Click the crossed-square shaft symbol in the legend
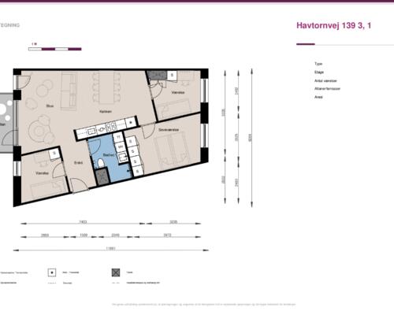The width and height of the screenshot is (394, 315). [116, 272]
